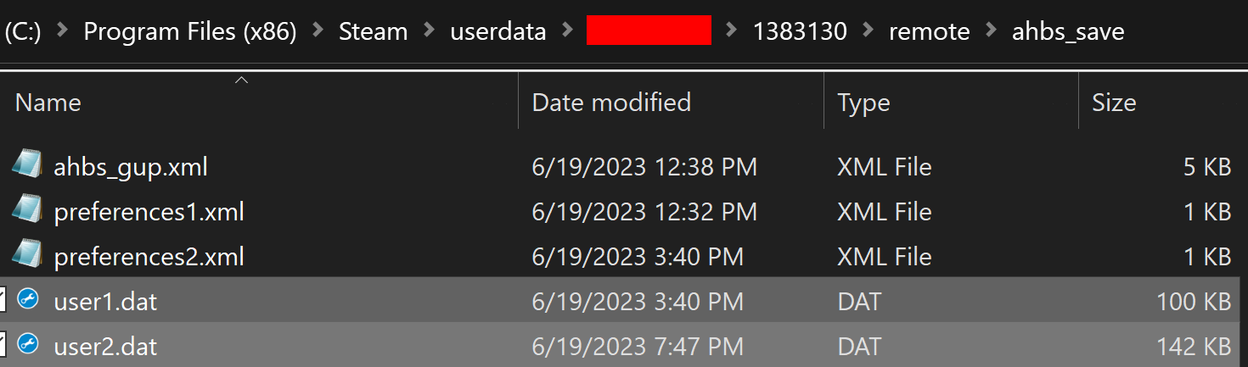
Task: Click the ahbs_gup.xml file icon
Action: [x=27, y=166]
